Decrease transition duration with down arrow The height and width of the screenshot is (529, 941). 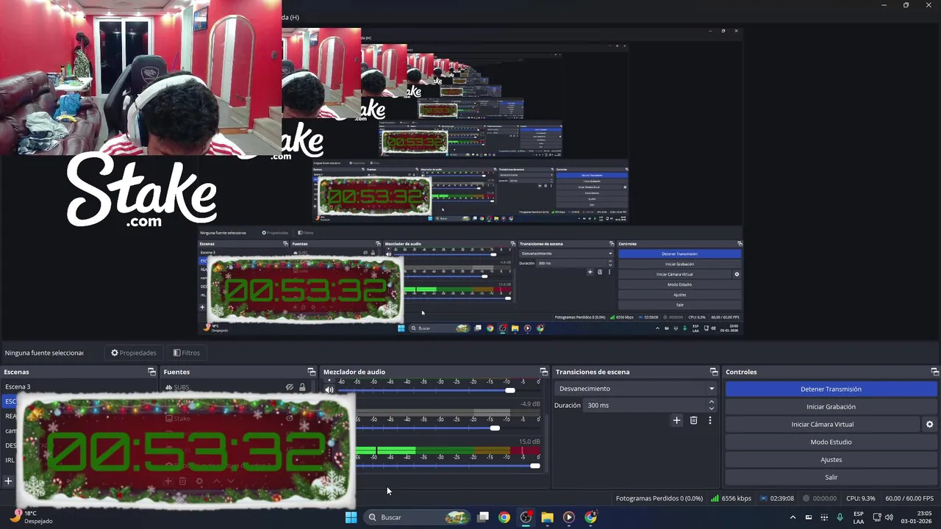click(x=711, y=409)
